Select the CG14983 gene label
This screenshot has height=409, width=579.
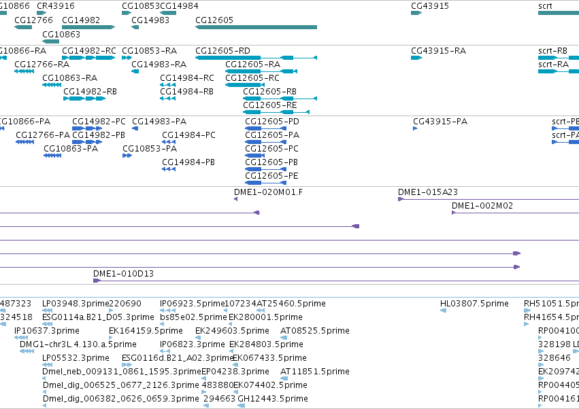coord(150,20)
